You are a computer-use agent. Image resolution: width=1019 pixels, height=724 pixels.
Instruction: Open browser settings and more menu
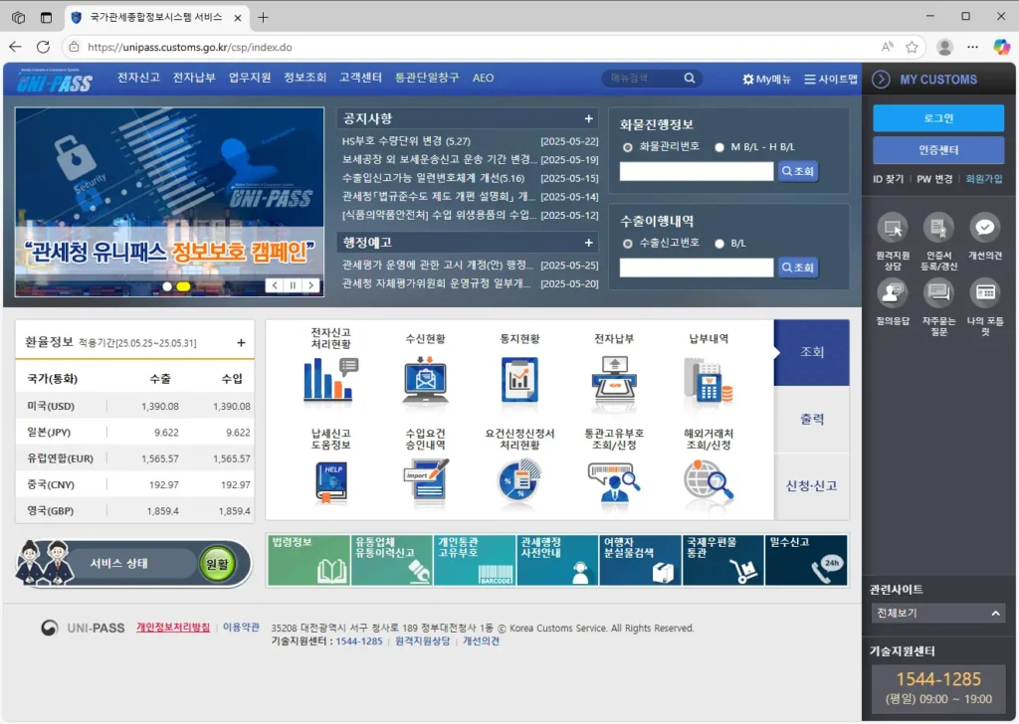point(972,47)
